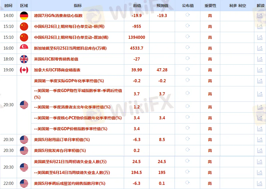Viewport: 266px width, 189px height.
Task: Click the 时间 column header
Action: pos(9,6)
